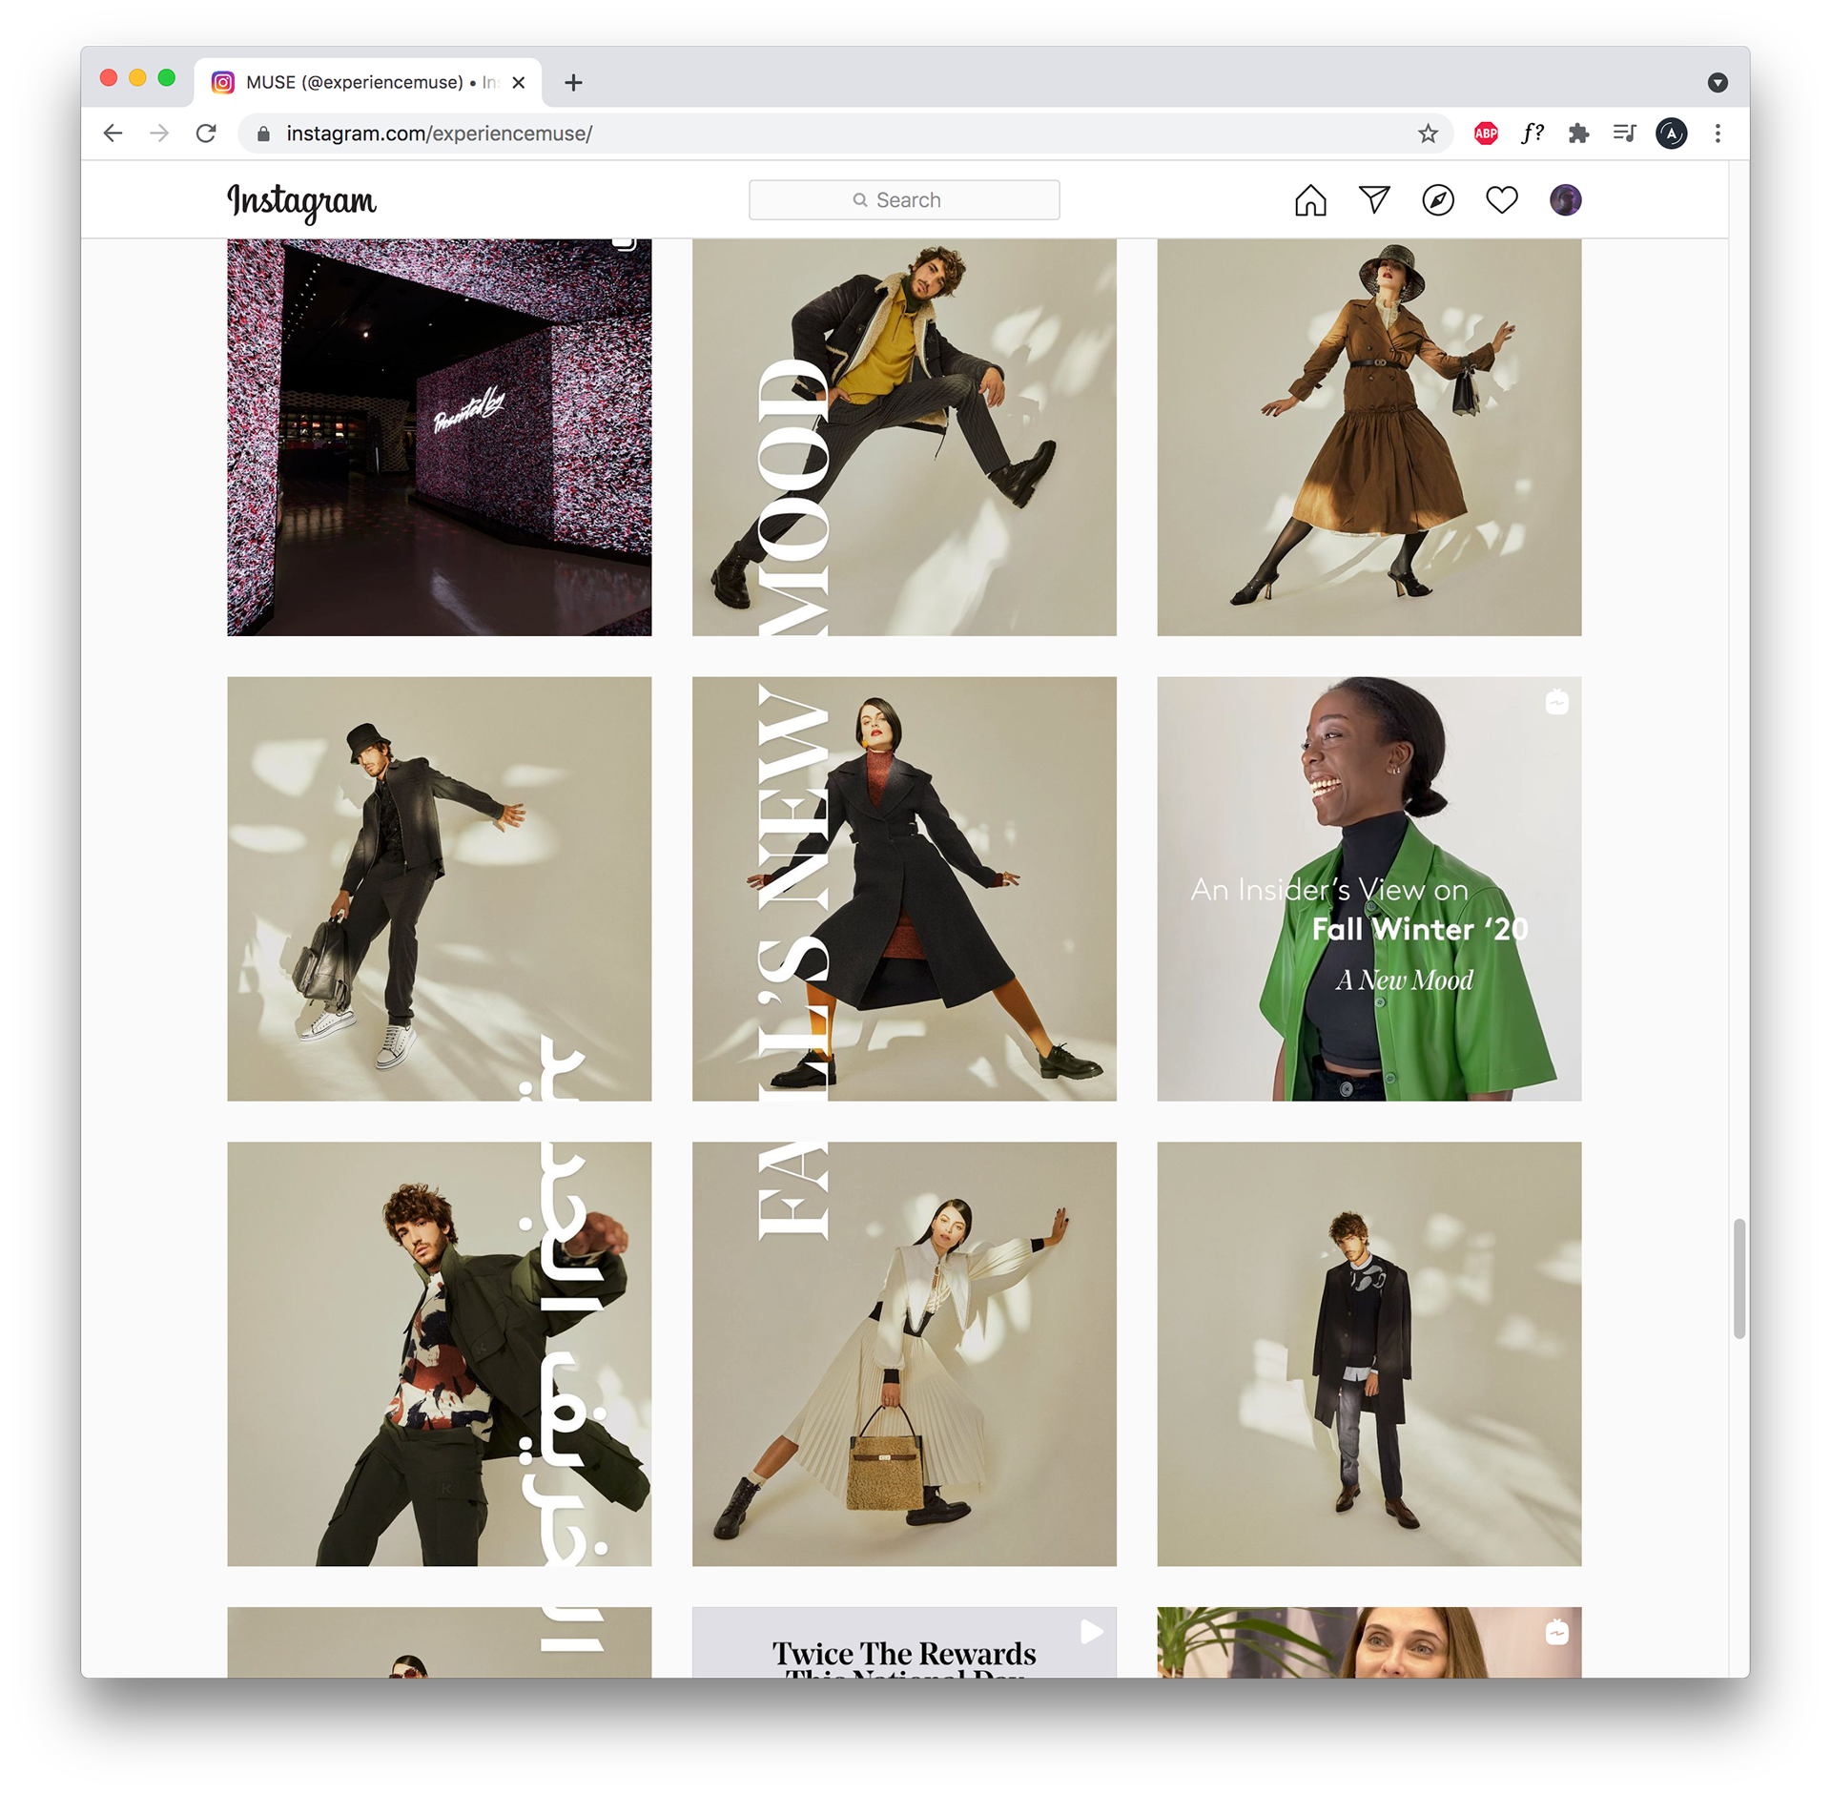This screenshot has width=1831, height=1794.
Task: Open activity heart icon
Action: pos(1502,200)
